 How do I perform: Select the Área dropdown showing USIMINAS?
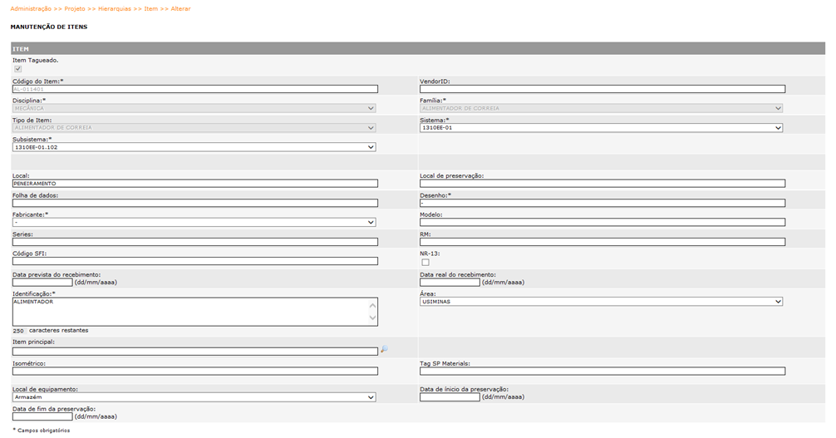602,302
